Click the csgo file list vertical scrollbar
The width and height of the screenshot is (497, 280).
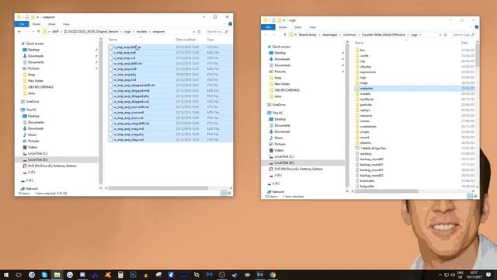click(478, 55)
